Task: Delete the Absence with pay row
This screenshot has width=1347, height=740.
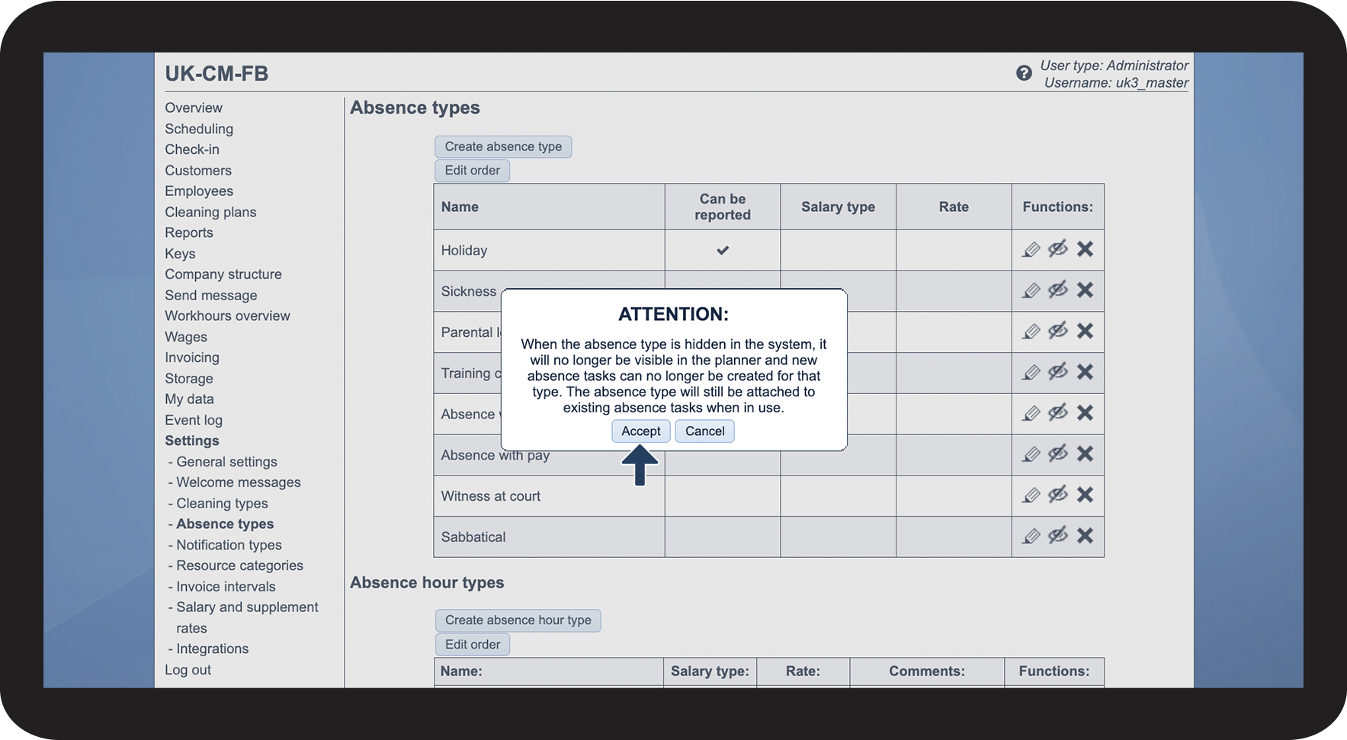Action: point(1085,454)
